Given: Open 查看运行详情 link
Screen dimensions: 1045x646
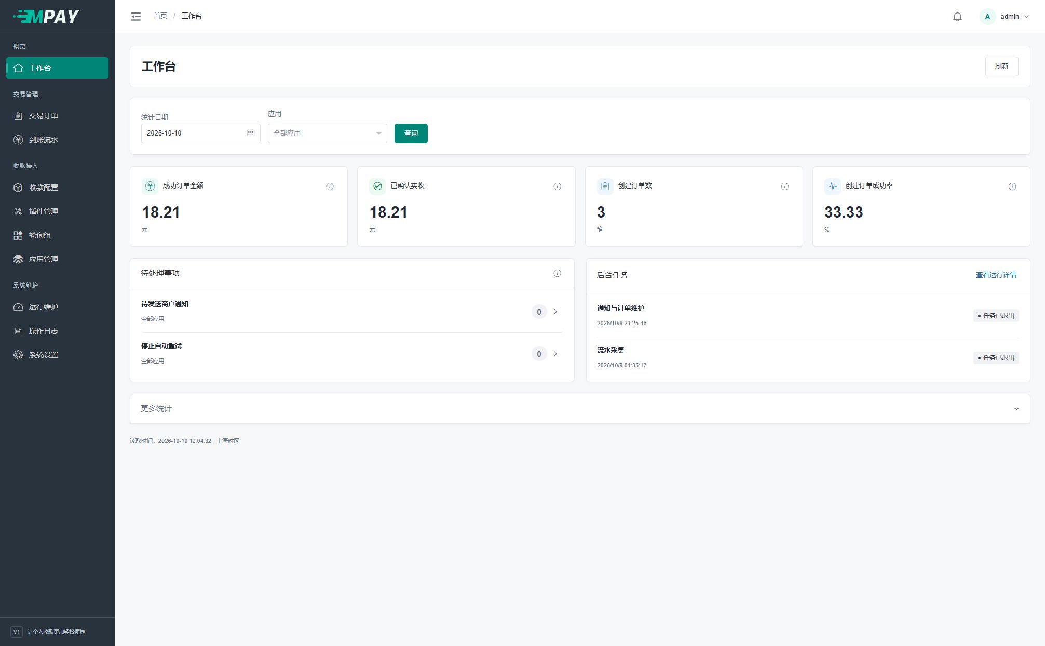Looking at the screenshot, I should [996, 275].
